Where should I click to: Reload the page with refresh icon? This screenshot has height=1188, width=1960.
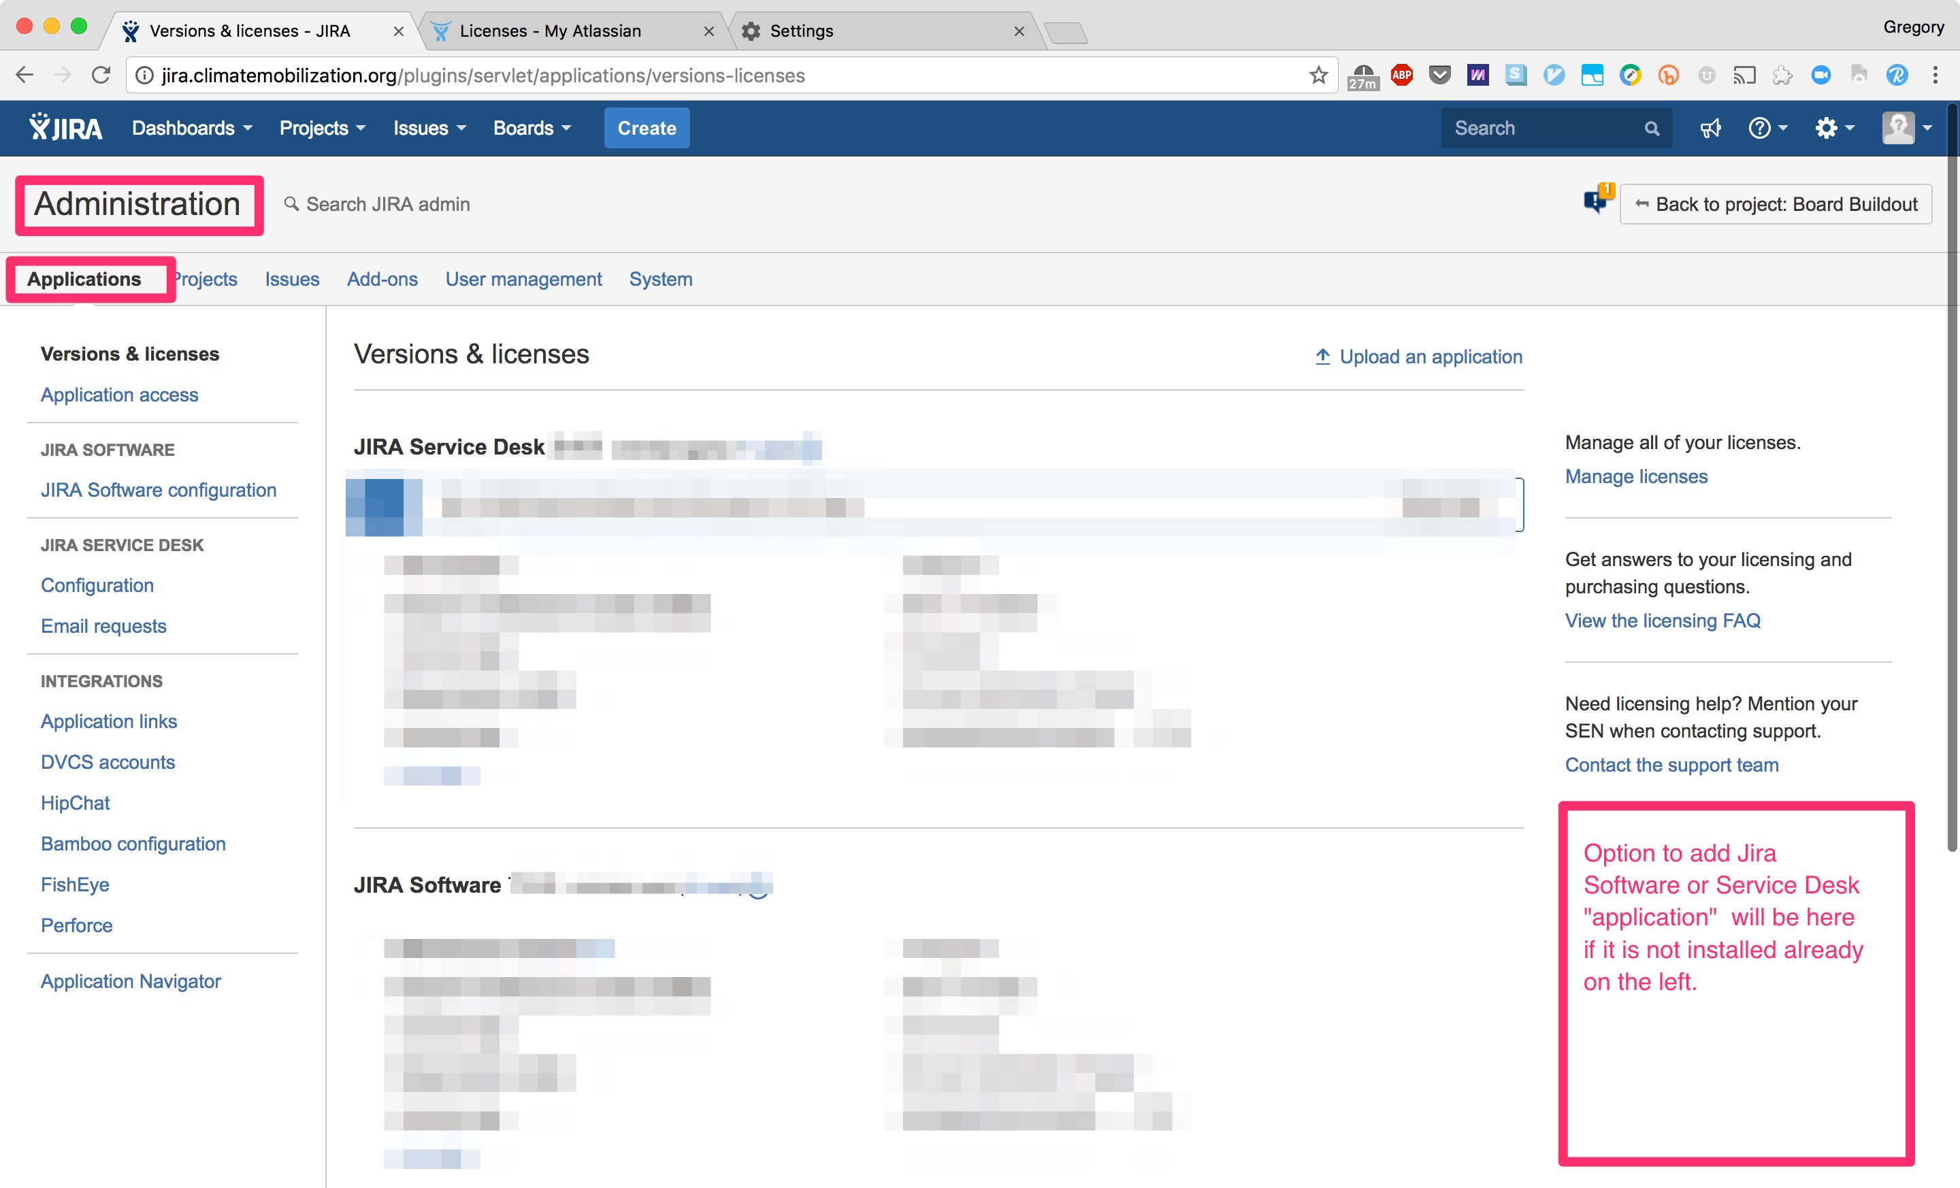tap(101, 76)
